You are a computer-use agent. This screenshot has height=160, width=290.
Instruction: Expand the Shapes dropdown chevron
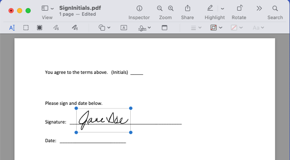point(109,28)
